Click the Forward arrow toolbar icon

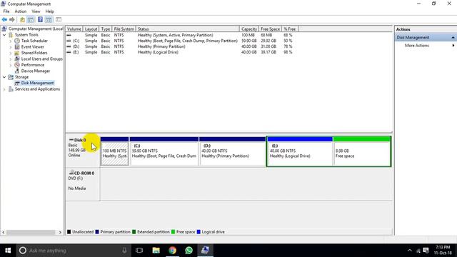(x=12, y=19)
